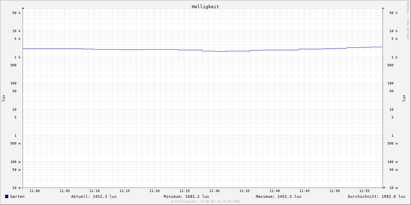Click the left 50 k axis label

16,13
